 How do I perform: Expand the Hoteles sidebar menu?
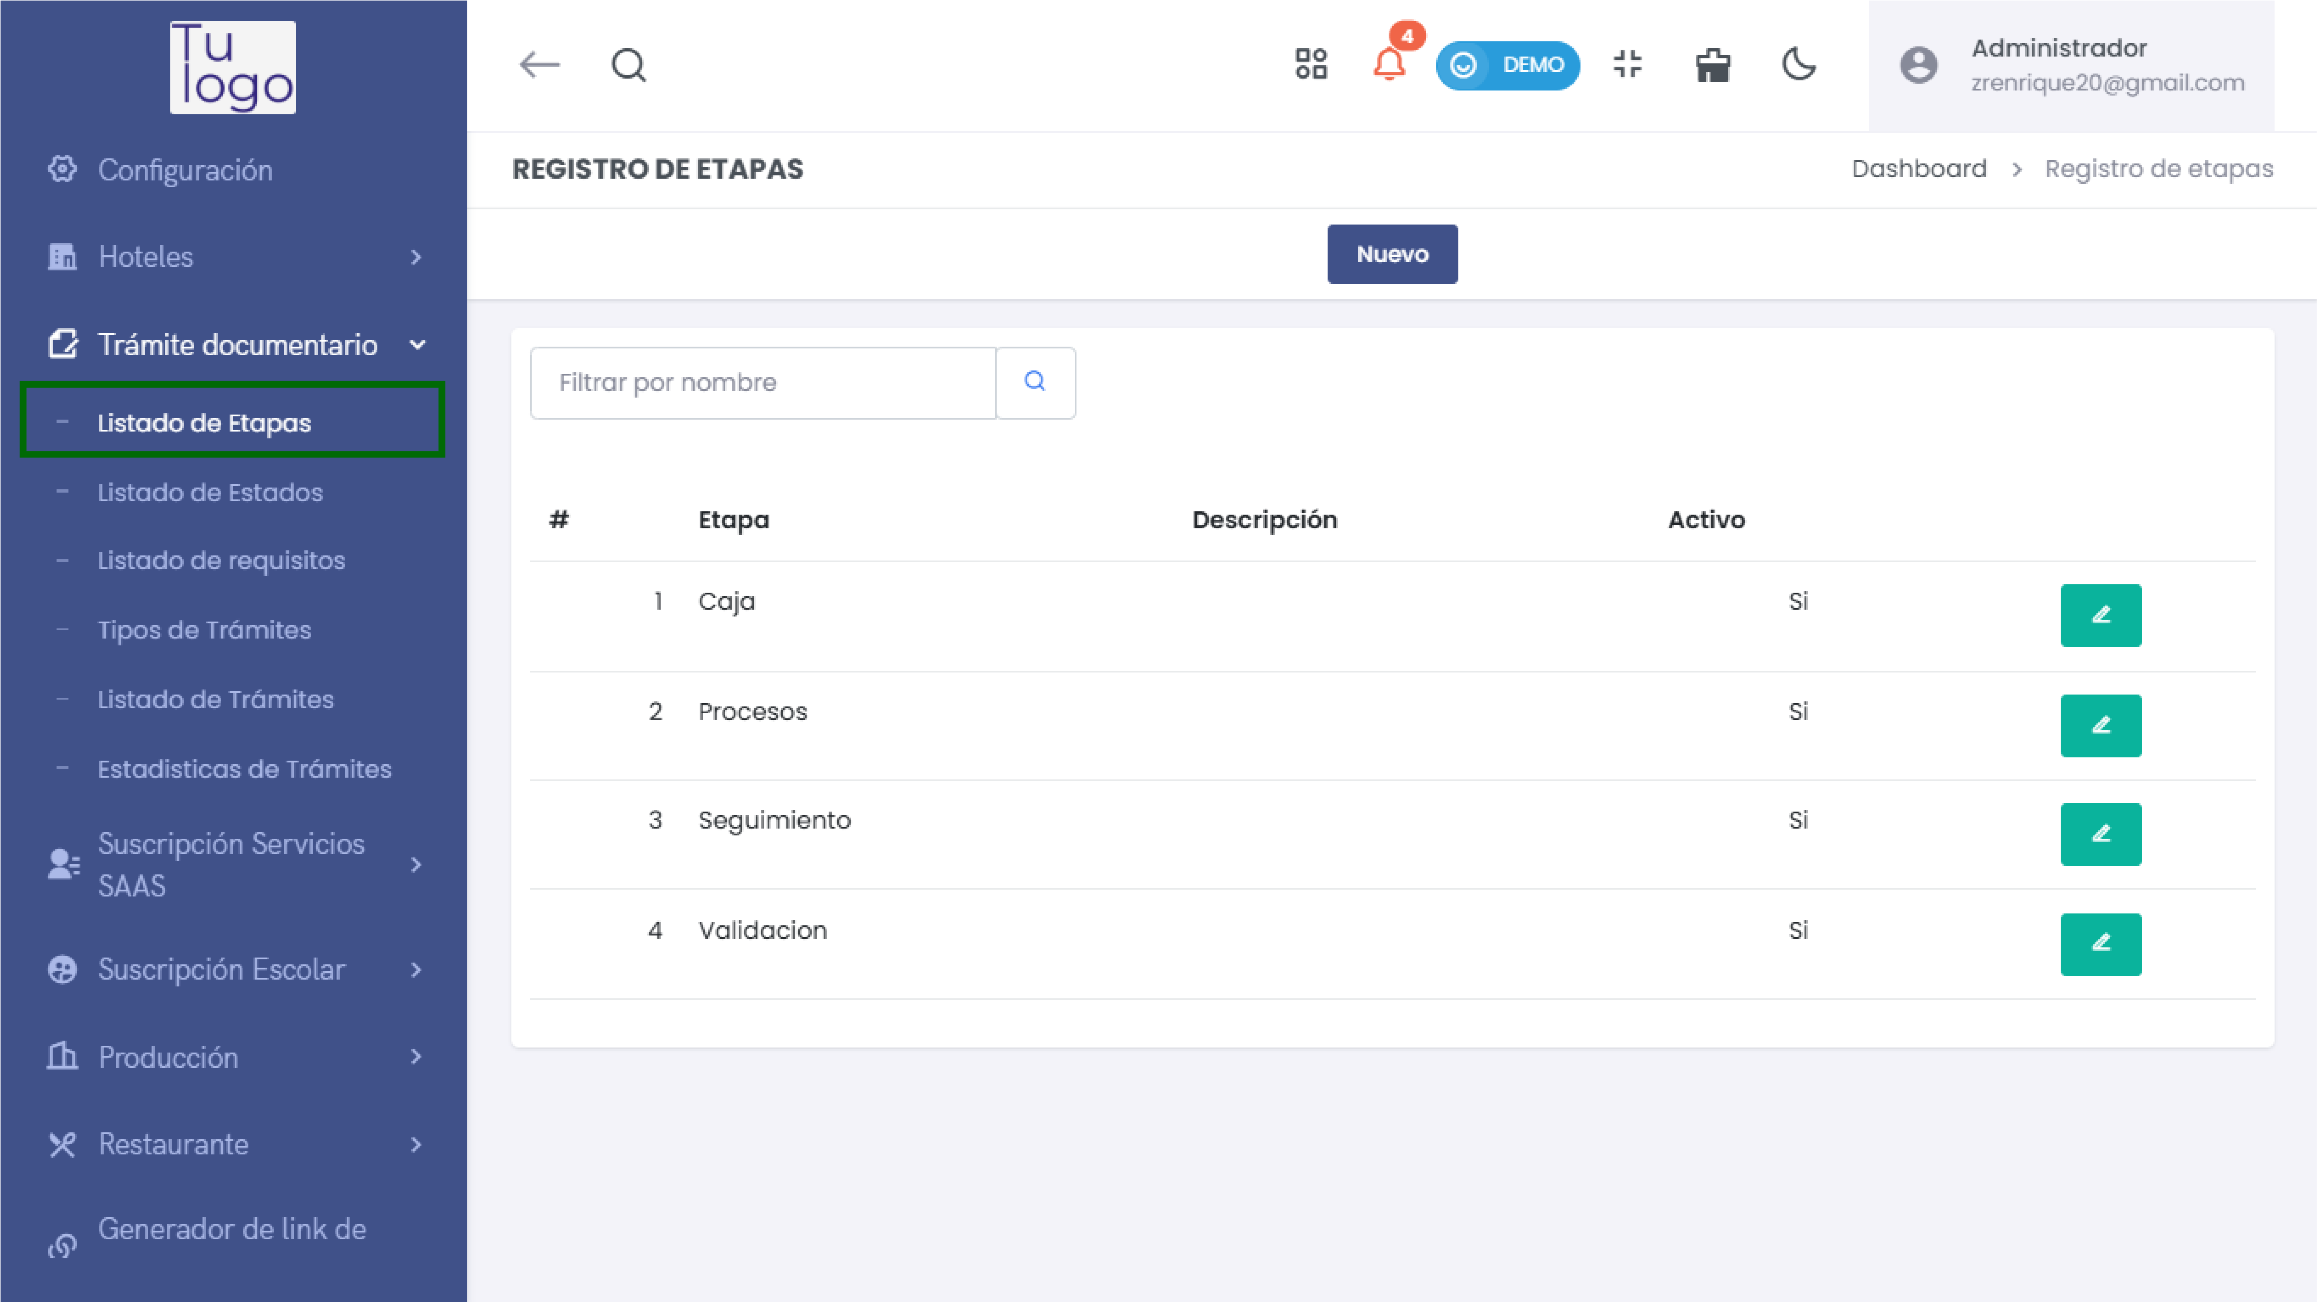[x=234, y=257]
